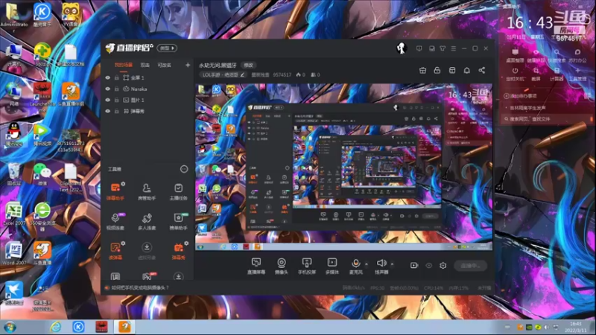Click the 直播中 live status button
The image size is (596, 335).
pos(471,266)
